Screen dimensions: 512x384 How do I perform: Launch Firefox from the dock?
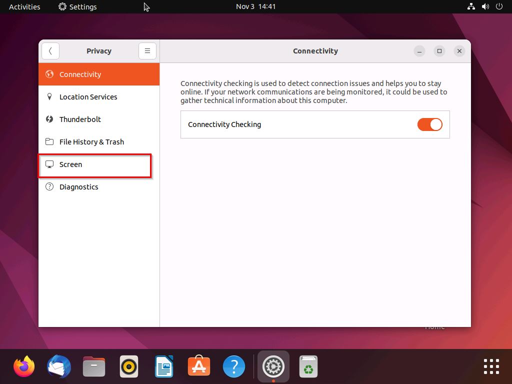(x=23, y=366)
